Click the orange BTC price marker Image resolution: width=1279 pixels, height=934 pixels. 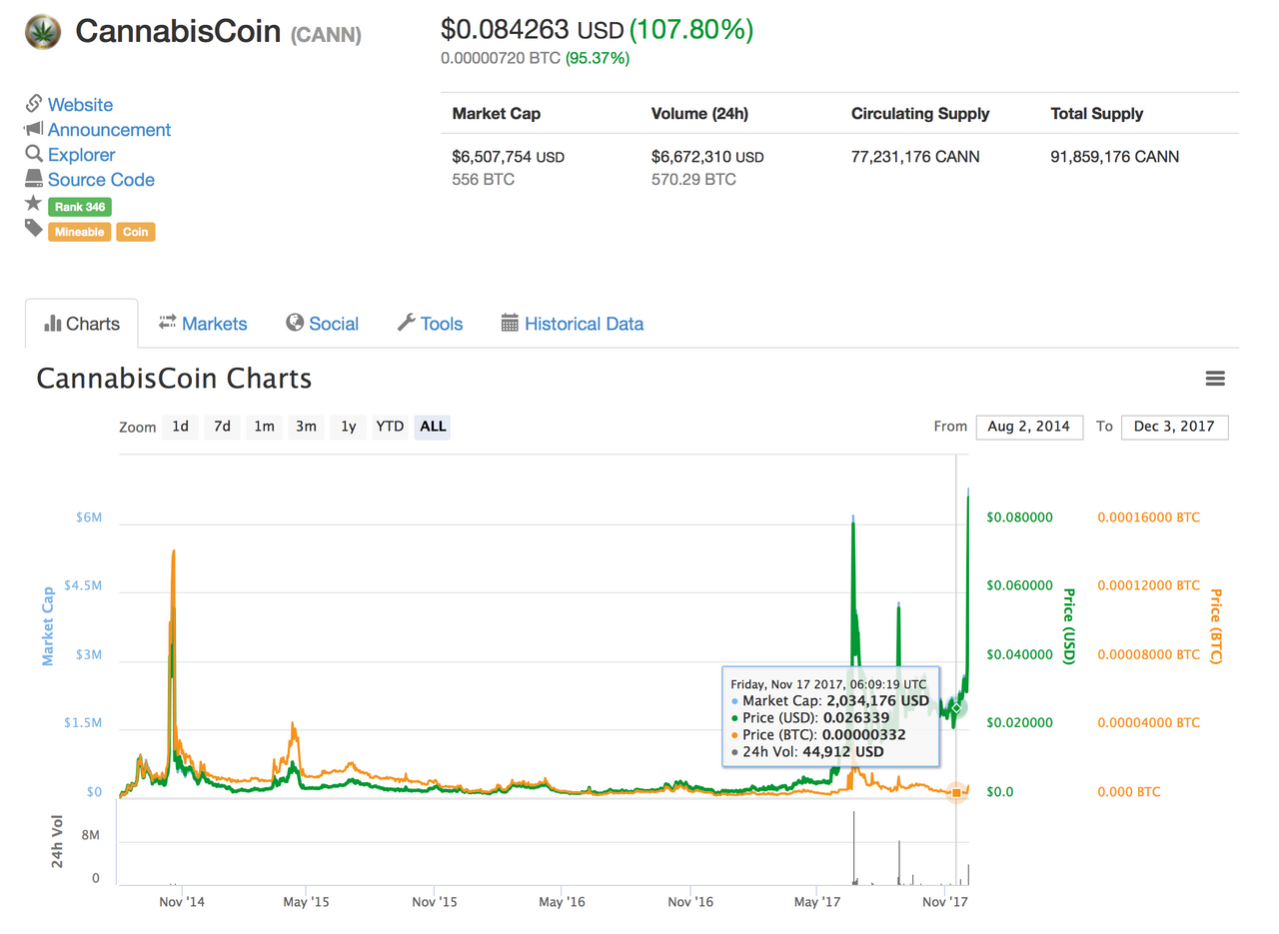point(956,792)
